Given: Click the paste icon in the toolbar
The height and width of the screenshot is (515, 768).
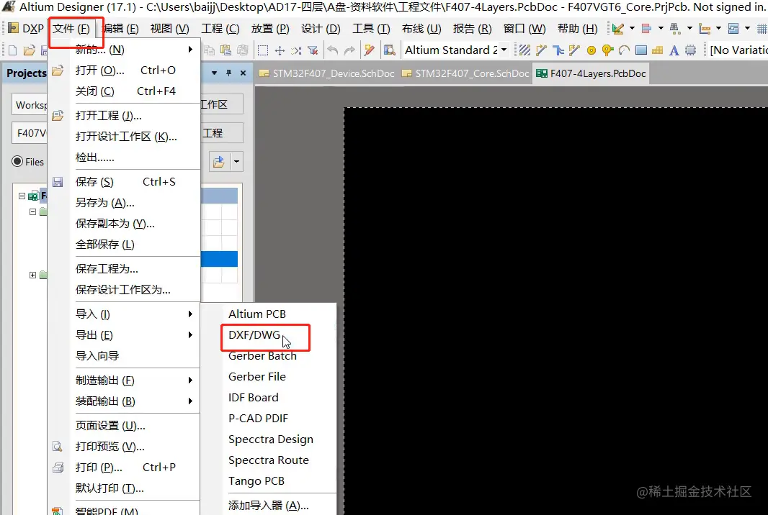Looking at the screenshot, I should (226, 50).
